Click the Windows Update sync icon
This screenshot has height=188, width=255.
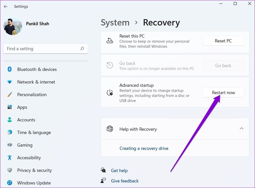[x=10, y=183]
